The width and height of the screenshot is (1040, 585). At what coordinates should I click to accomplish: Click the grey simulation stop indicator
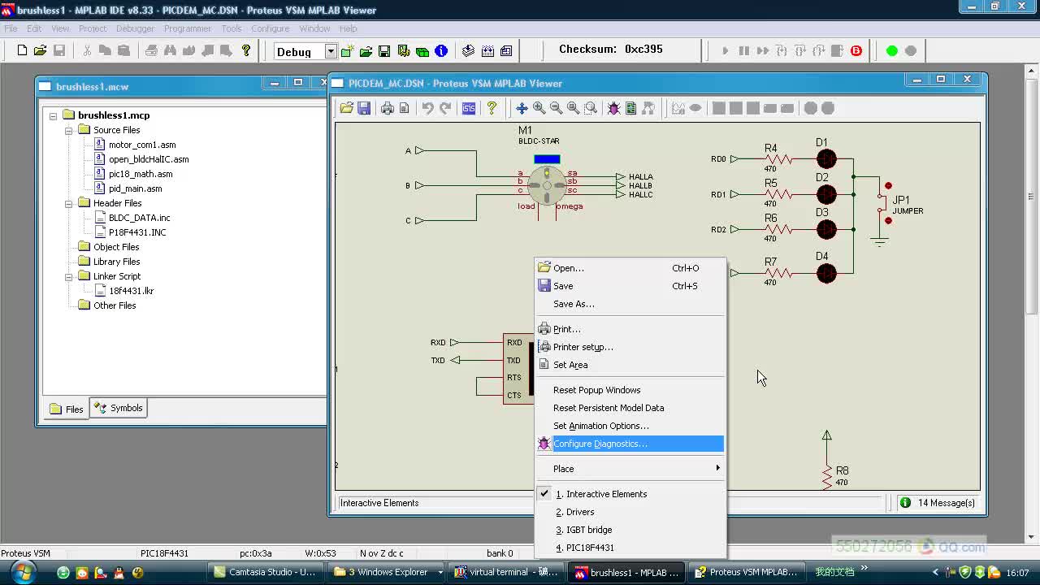pos(911,50)
